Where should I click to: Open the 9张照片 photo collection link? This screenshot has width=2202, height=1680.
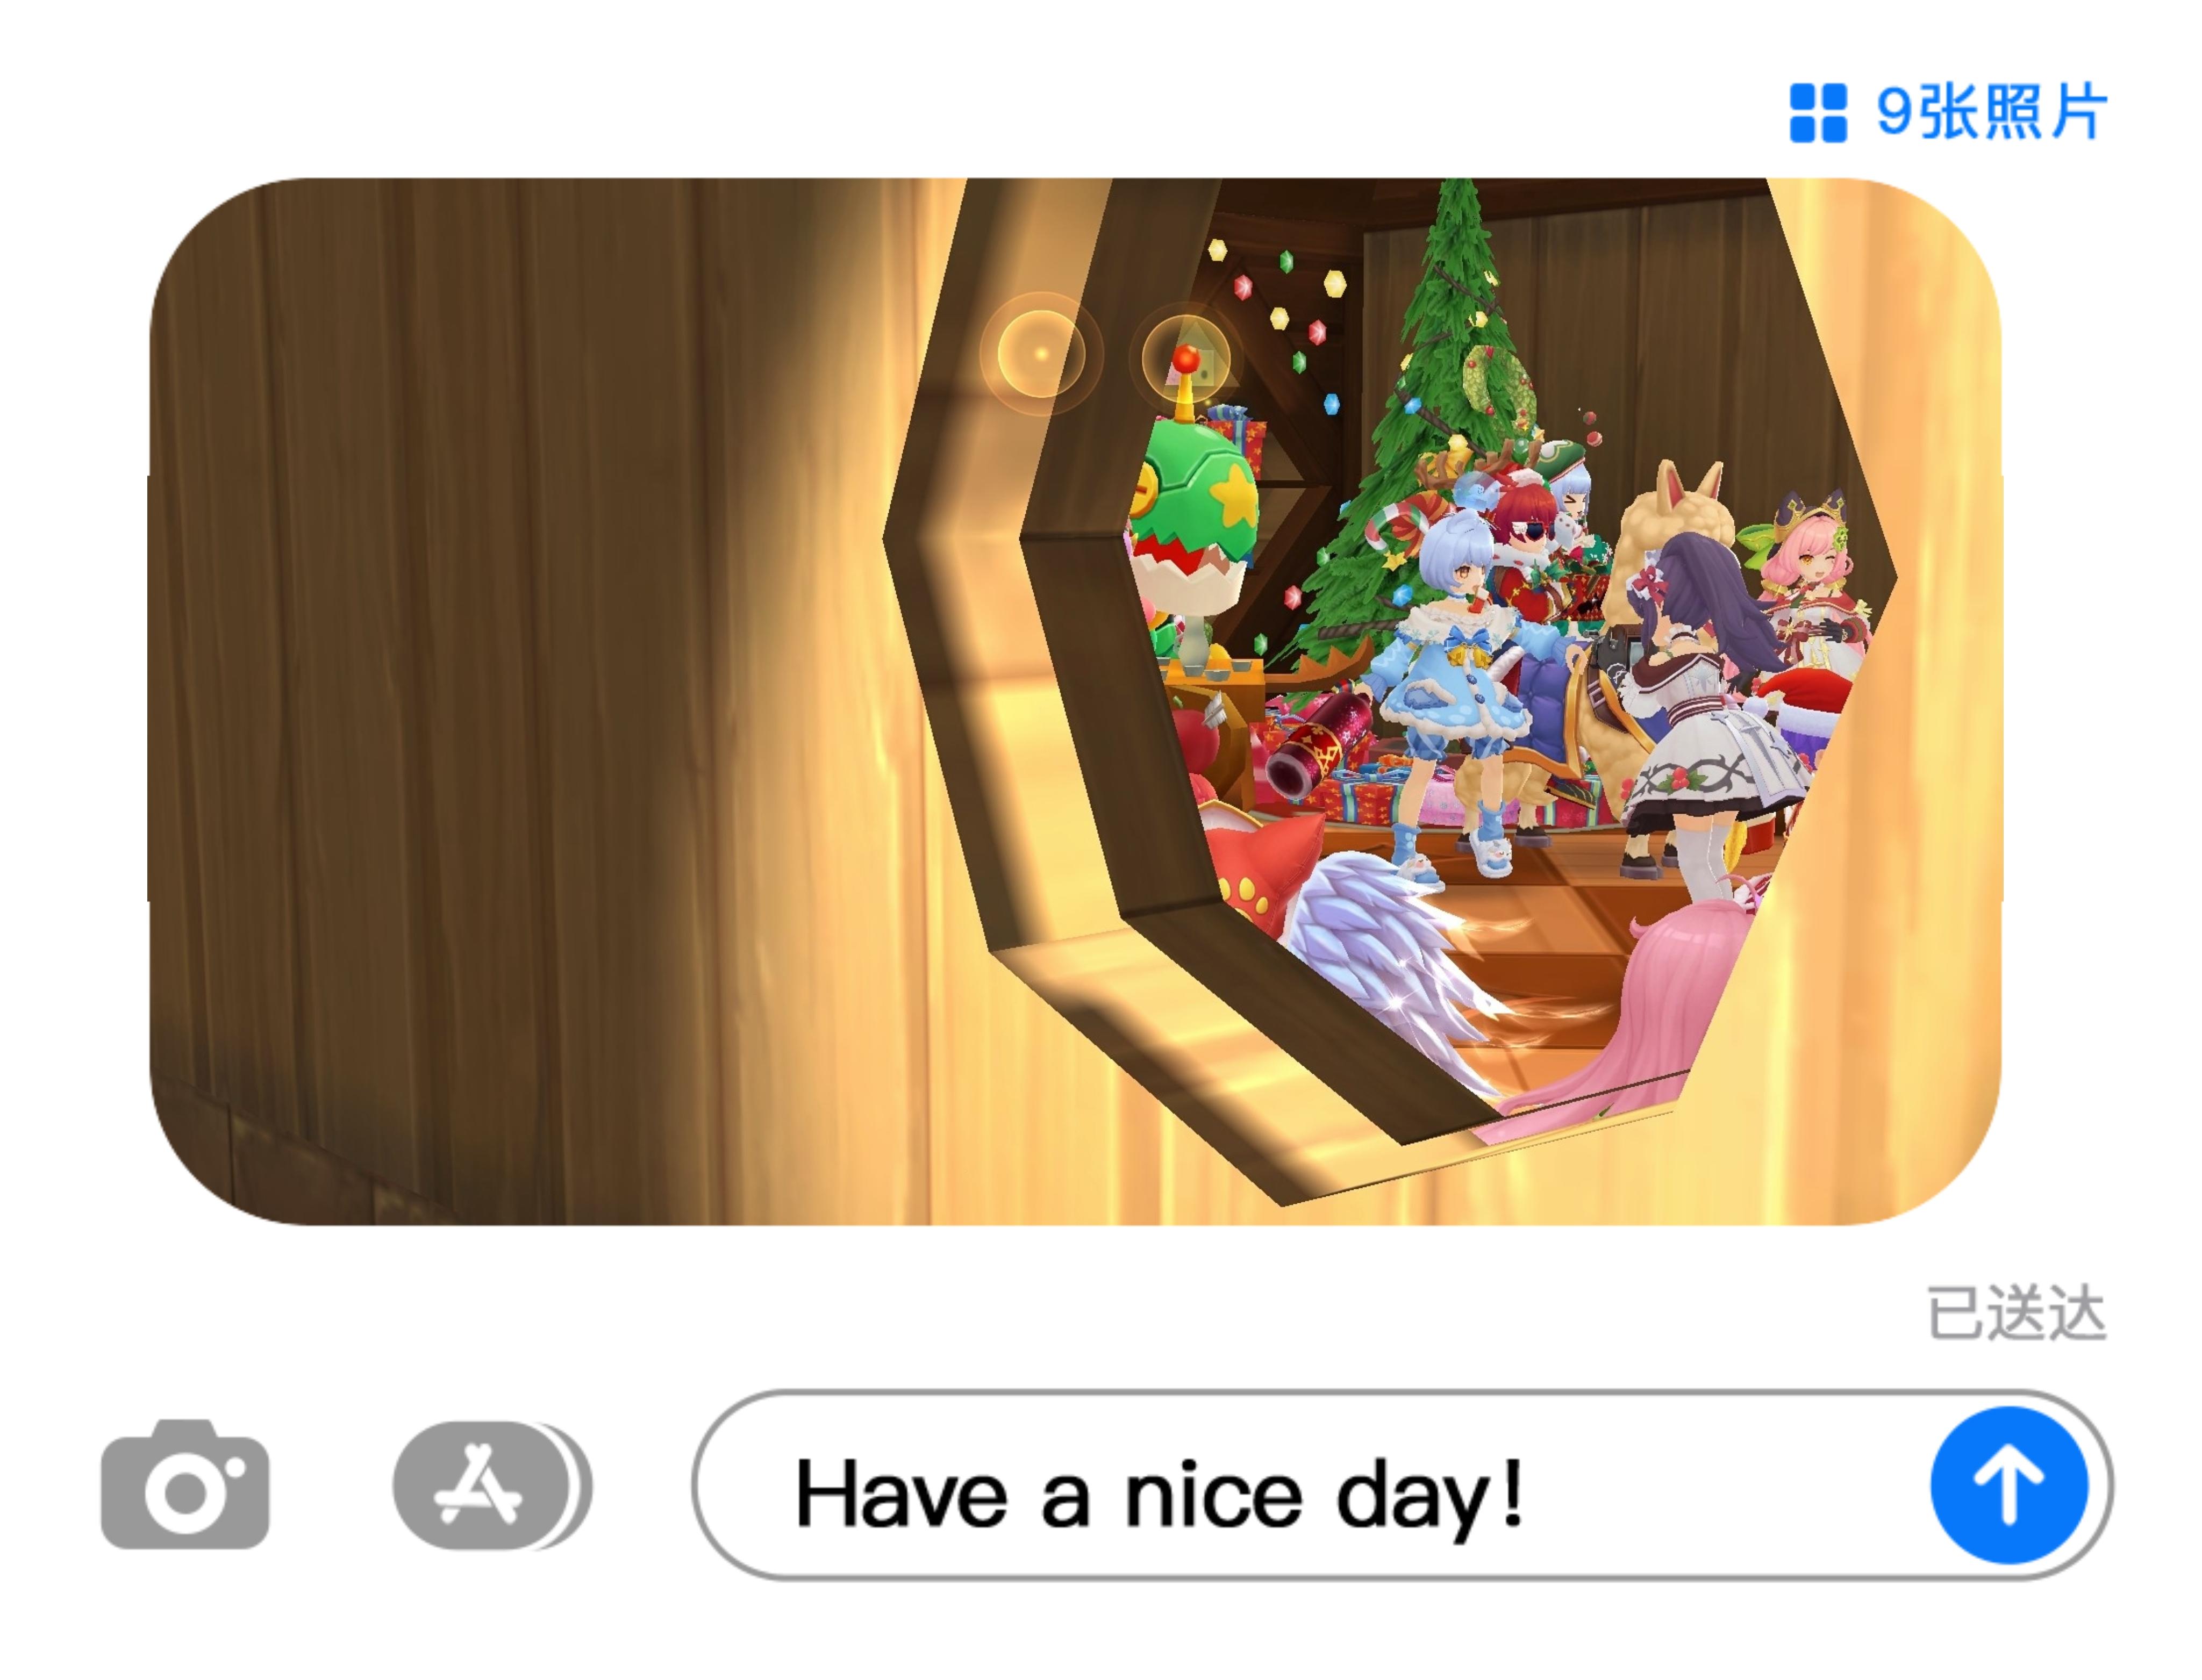[1948, 112]
